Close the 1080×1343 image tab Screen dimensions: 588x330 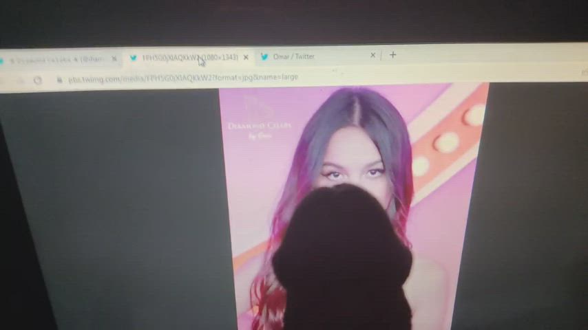[246, 57]
